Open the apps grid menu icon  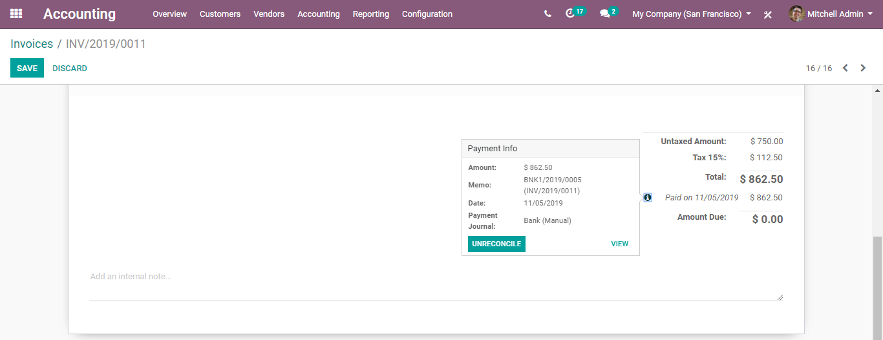click(x=16, y=14)
